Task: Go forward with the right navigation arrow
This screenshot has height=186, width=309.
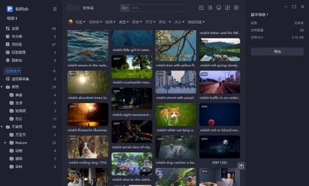Action: [x=77, y=8]
